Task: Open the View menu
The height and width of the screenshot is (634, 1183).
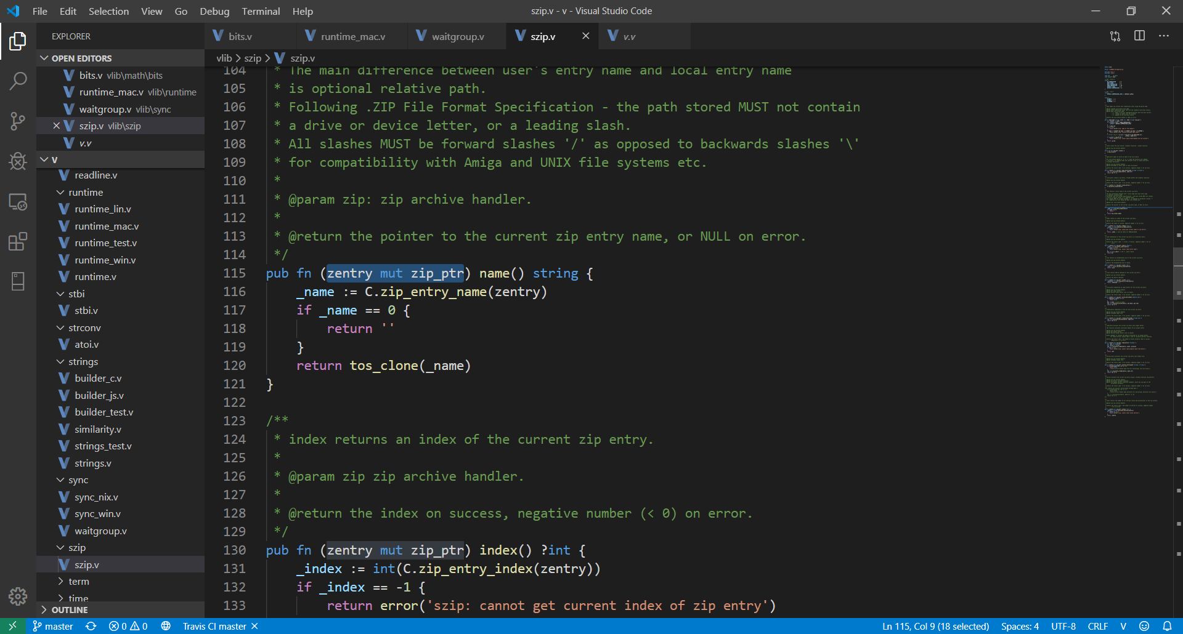Action: 152,11
